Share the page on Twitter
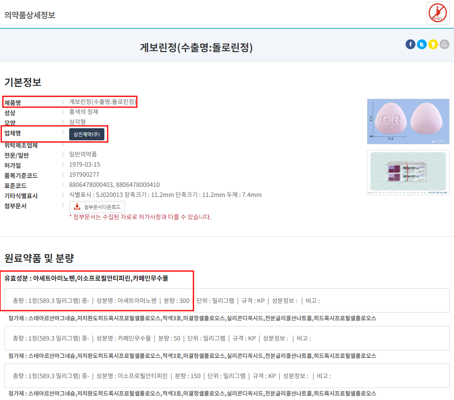Screen dimensions: 454x400 click(x=422, y=44)
